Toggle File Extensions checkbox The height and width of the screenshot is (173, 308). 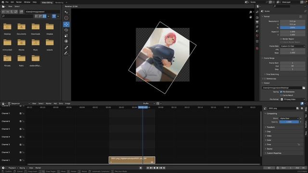pyautogui.click(x=281, y=92)
